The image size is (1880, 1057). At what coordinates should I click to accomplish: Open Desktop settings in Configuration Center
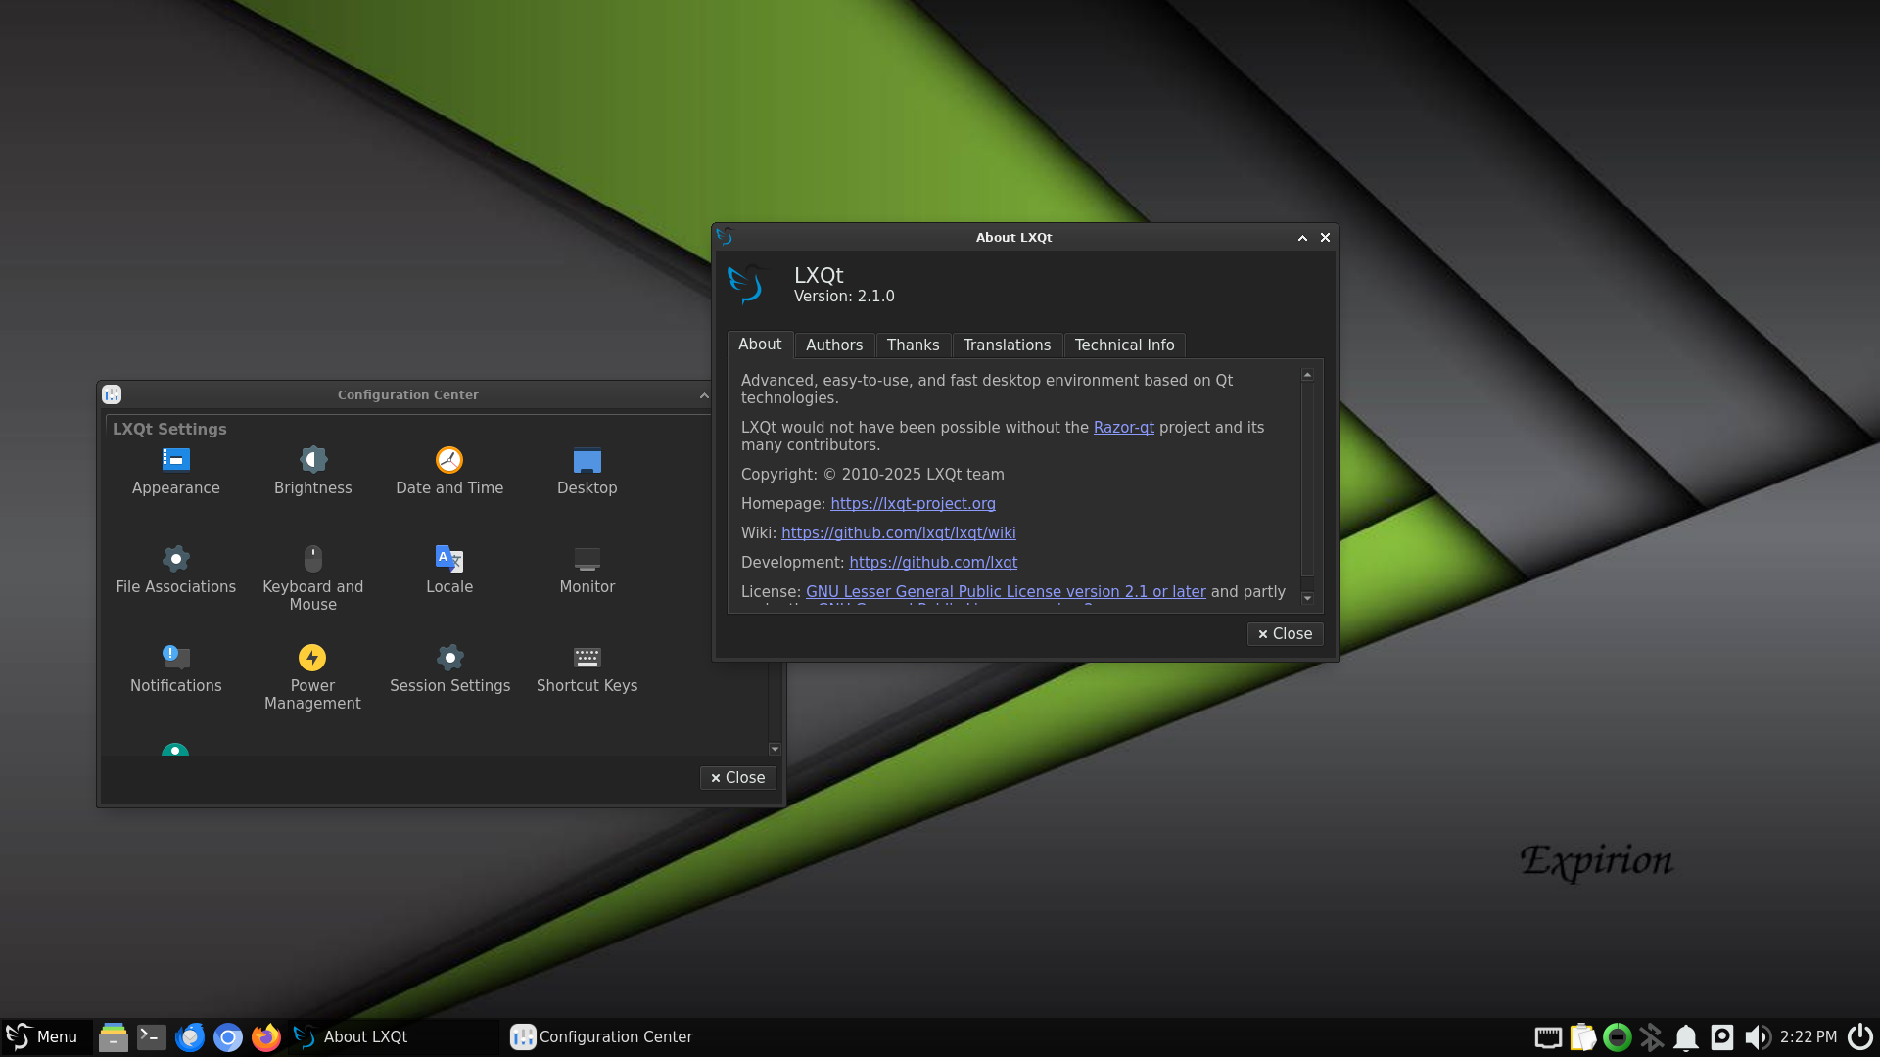(x=587, y=472)
